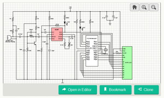The height and width of the screenshot is (98, 164).
Task: Open the circuit in the editor
Action: (78, 90)
